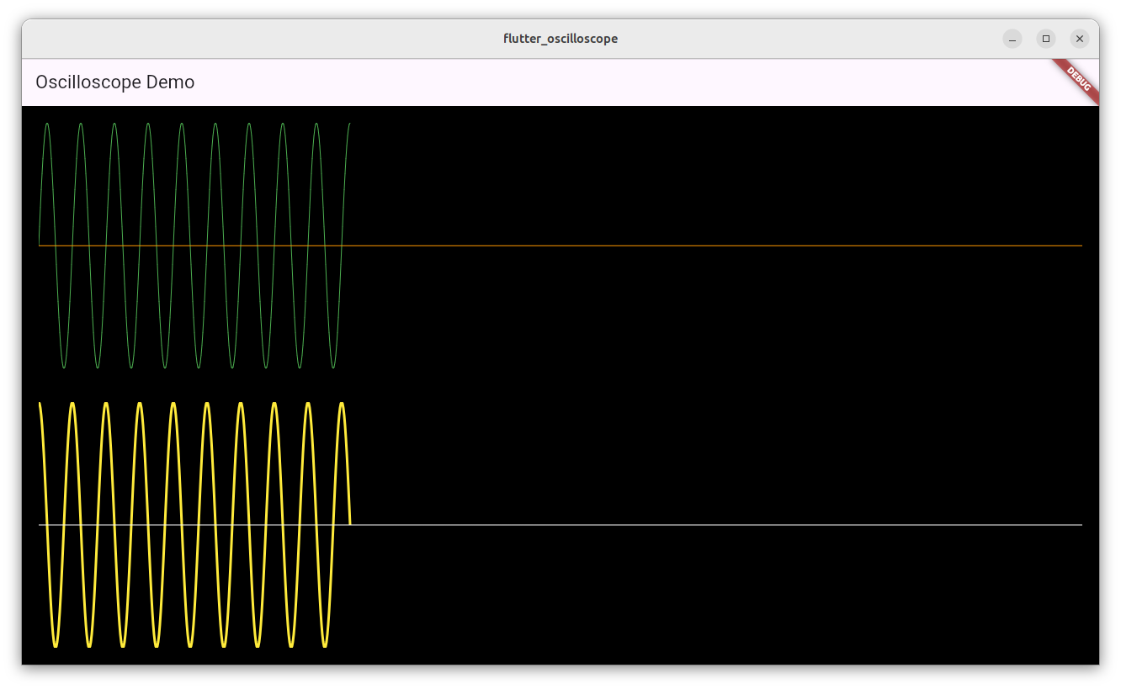The width and height of the screenshot is (1121, 689).
Task: Close the flutter_oscilloscope window
Action: coord(1080,39)
